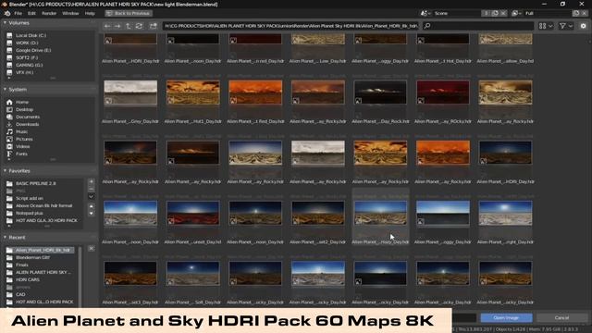The image size is (592, 333).
Task: Click the Cancel button
Action: click(561, 318)
